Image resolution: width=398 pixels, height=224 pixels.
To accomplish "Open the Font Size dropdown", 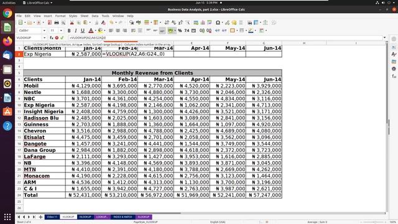I will click(61, 30).
